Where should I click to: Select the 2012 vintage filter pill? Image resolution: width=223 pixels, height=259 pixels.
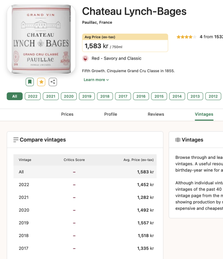213,96
